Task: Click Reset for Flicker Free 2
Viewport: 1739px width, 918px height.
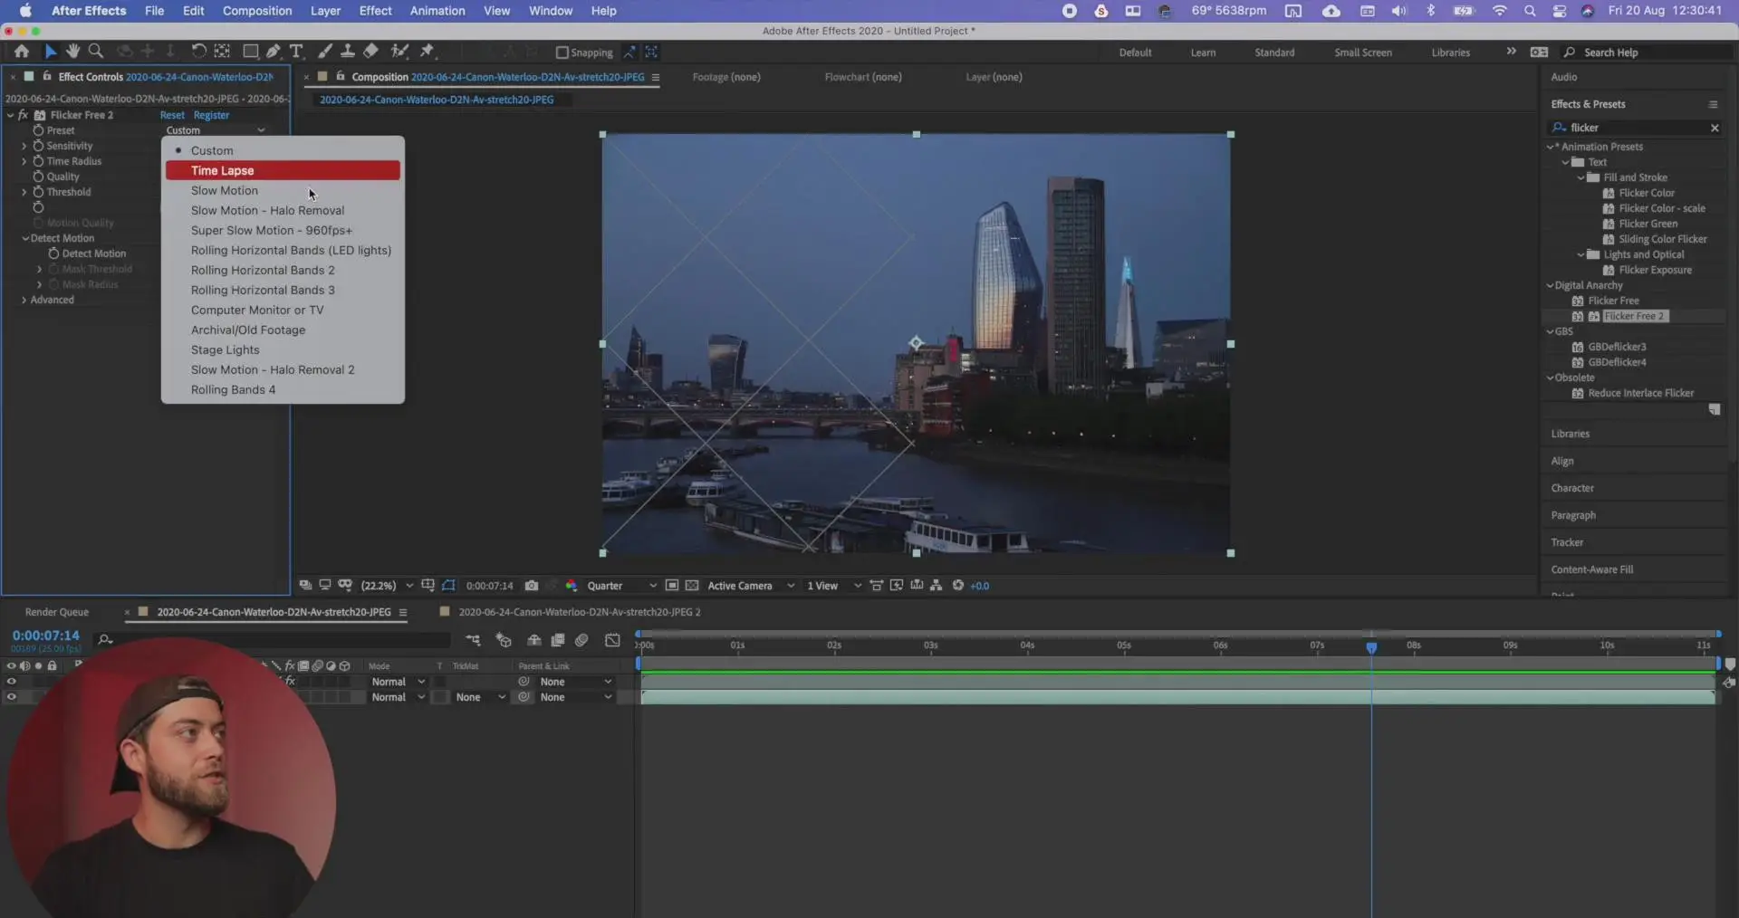Action: [x=172, y=115]
